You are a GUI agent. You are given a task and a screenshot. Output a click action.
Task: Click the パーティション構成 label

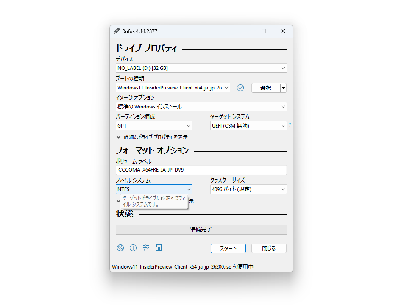[x=135, y=117]
